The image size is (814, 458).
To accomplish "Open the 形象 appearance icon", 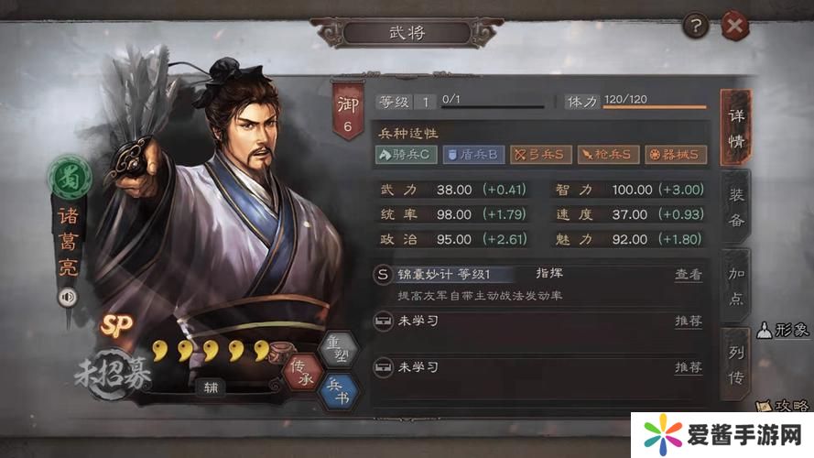I will coord(783,330).
